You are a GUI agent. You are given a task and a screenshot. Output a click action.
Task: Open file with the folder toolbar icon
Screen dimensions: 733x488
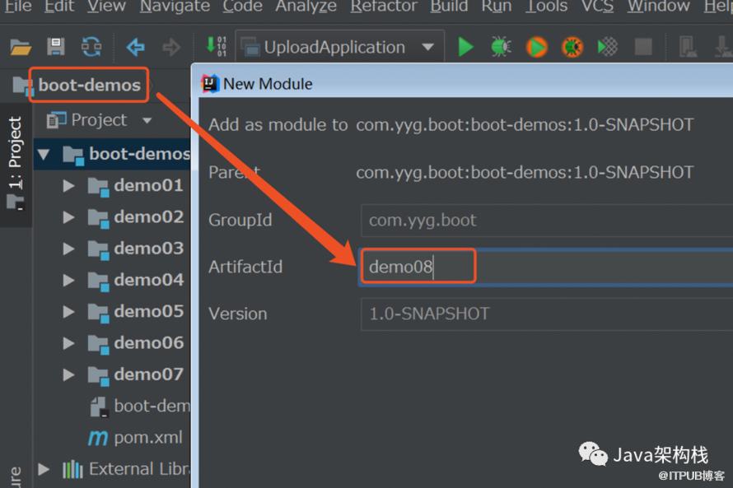(x=21, y=47)
